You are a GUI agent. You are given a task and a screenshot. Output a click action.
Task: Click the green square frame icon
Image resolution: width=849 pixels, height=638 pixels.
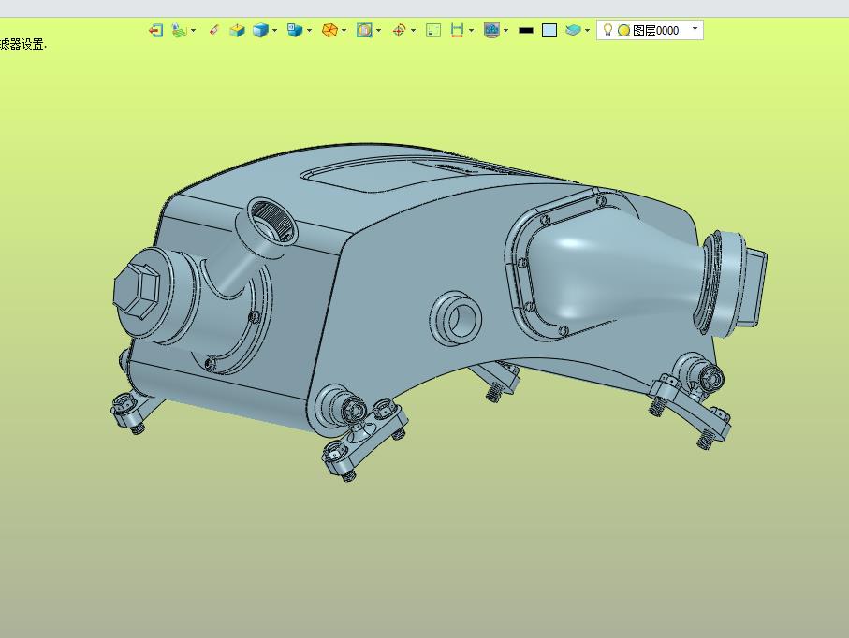click(433, 30)
